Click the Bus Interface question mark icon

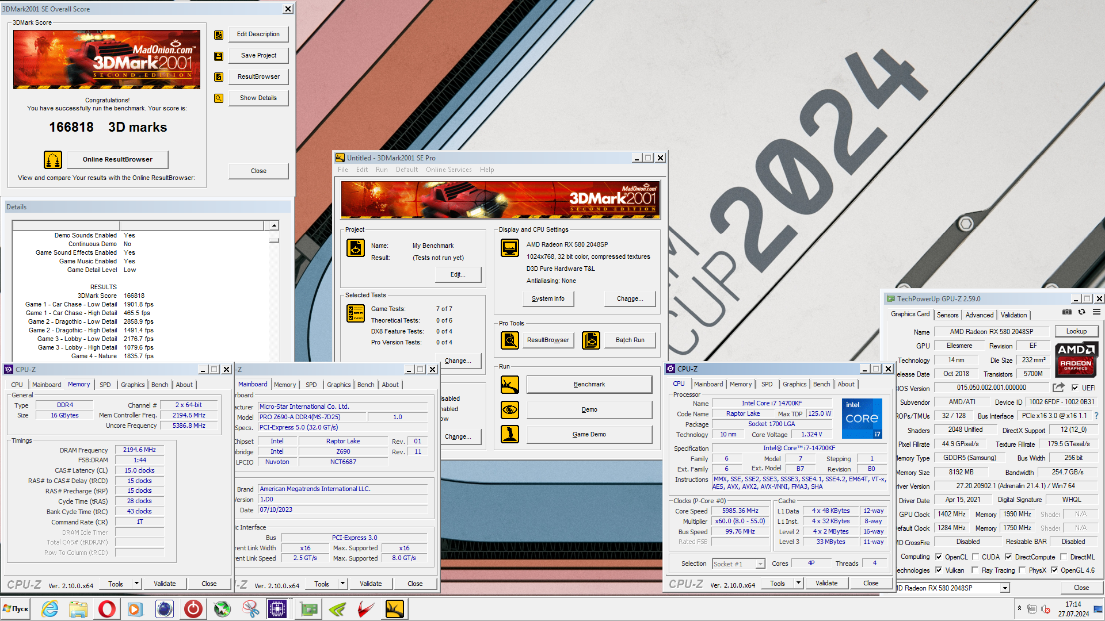coord(1096,416)
